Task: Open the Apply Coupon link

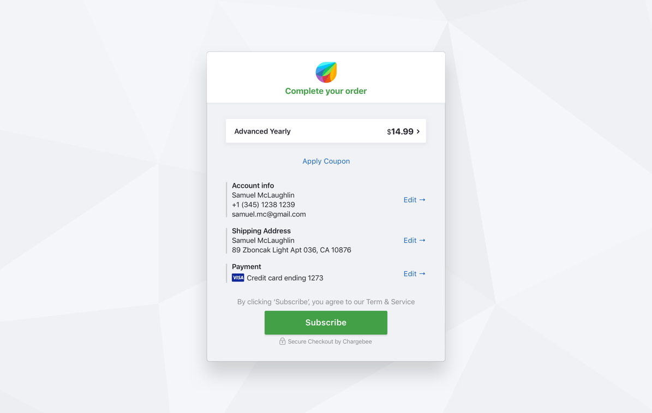Action: tap(326, 161)
